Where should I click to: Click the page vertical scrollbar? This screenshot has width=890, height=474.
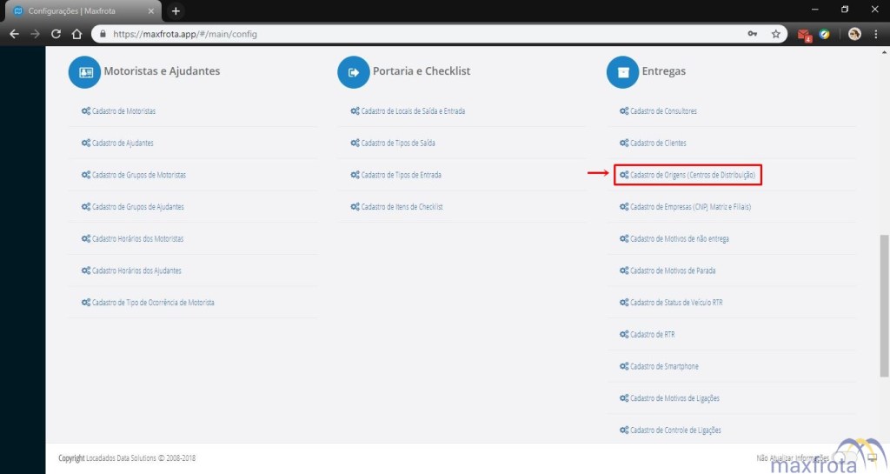[884, 304]
